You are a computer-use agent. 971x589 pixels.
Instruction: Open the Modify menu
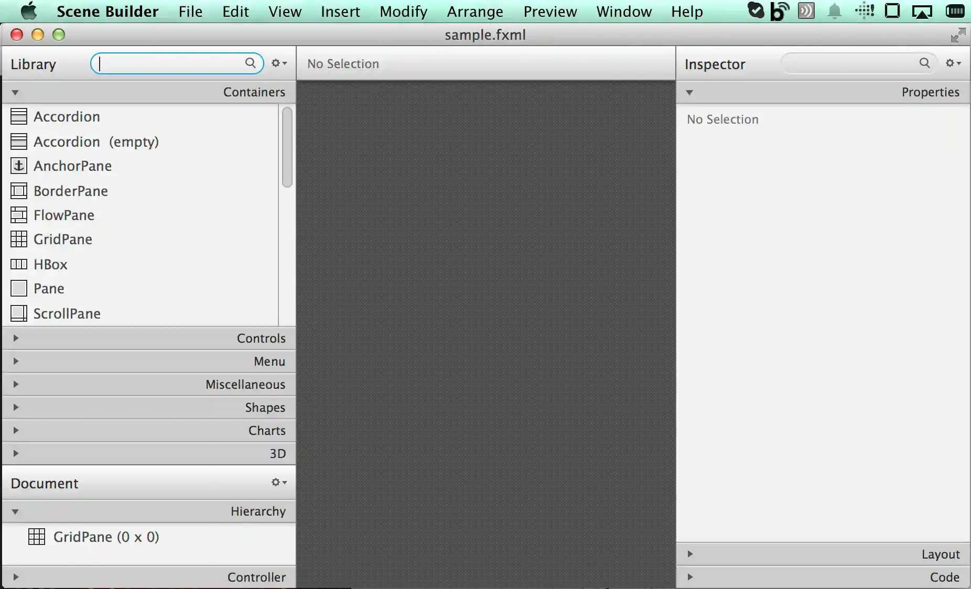click(404, 11)
